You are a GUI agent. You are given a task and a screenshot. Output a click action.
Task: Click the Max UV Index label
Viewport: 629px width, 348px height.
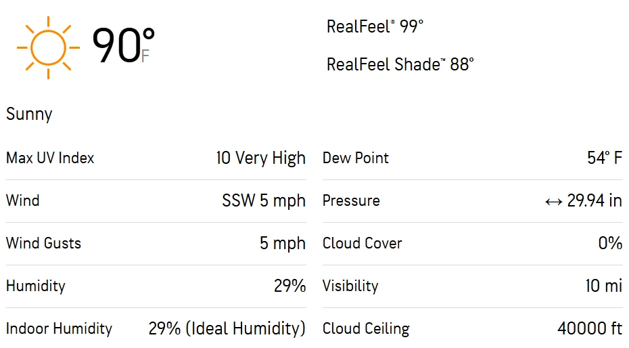[50, 158]
